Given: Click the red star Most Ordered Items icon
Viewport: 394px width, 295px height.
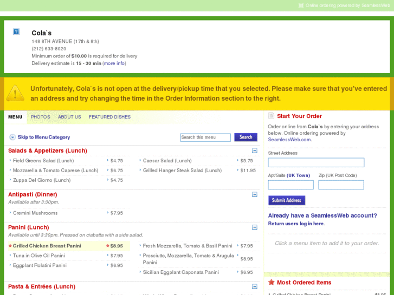Looking at the screenshot, I should tap(272, 282).
